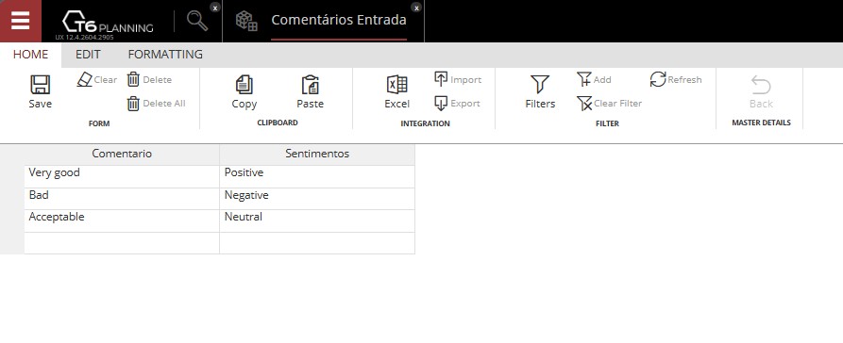This screenshot has height=343, width=843.
Task: Select the Sentimentos column header
Action: click(x=317, y=154)
